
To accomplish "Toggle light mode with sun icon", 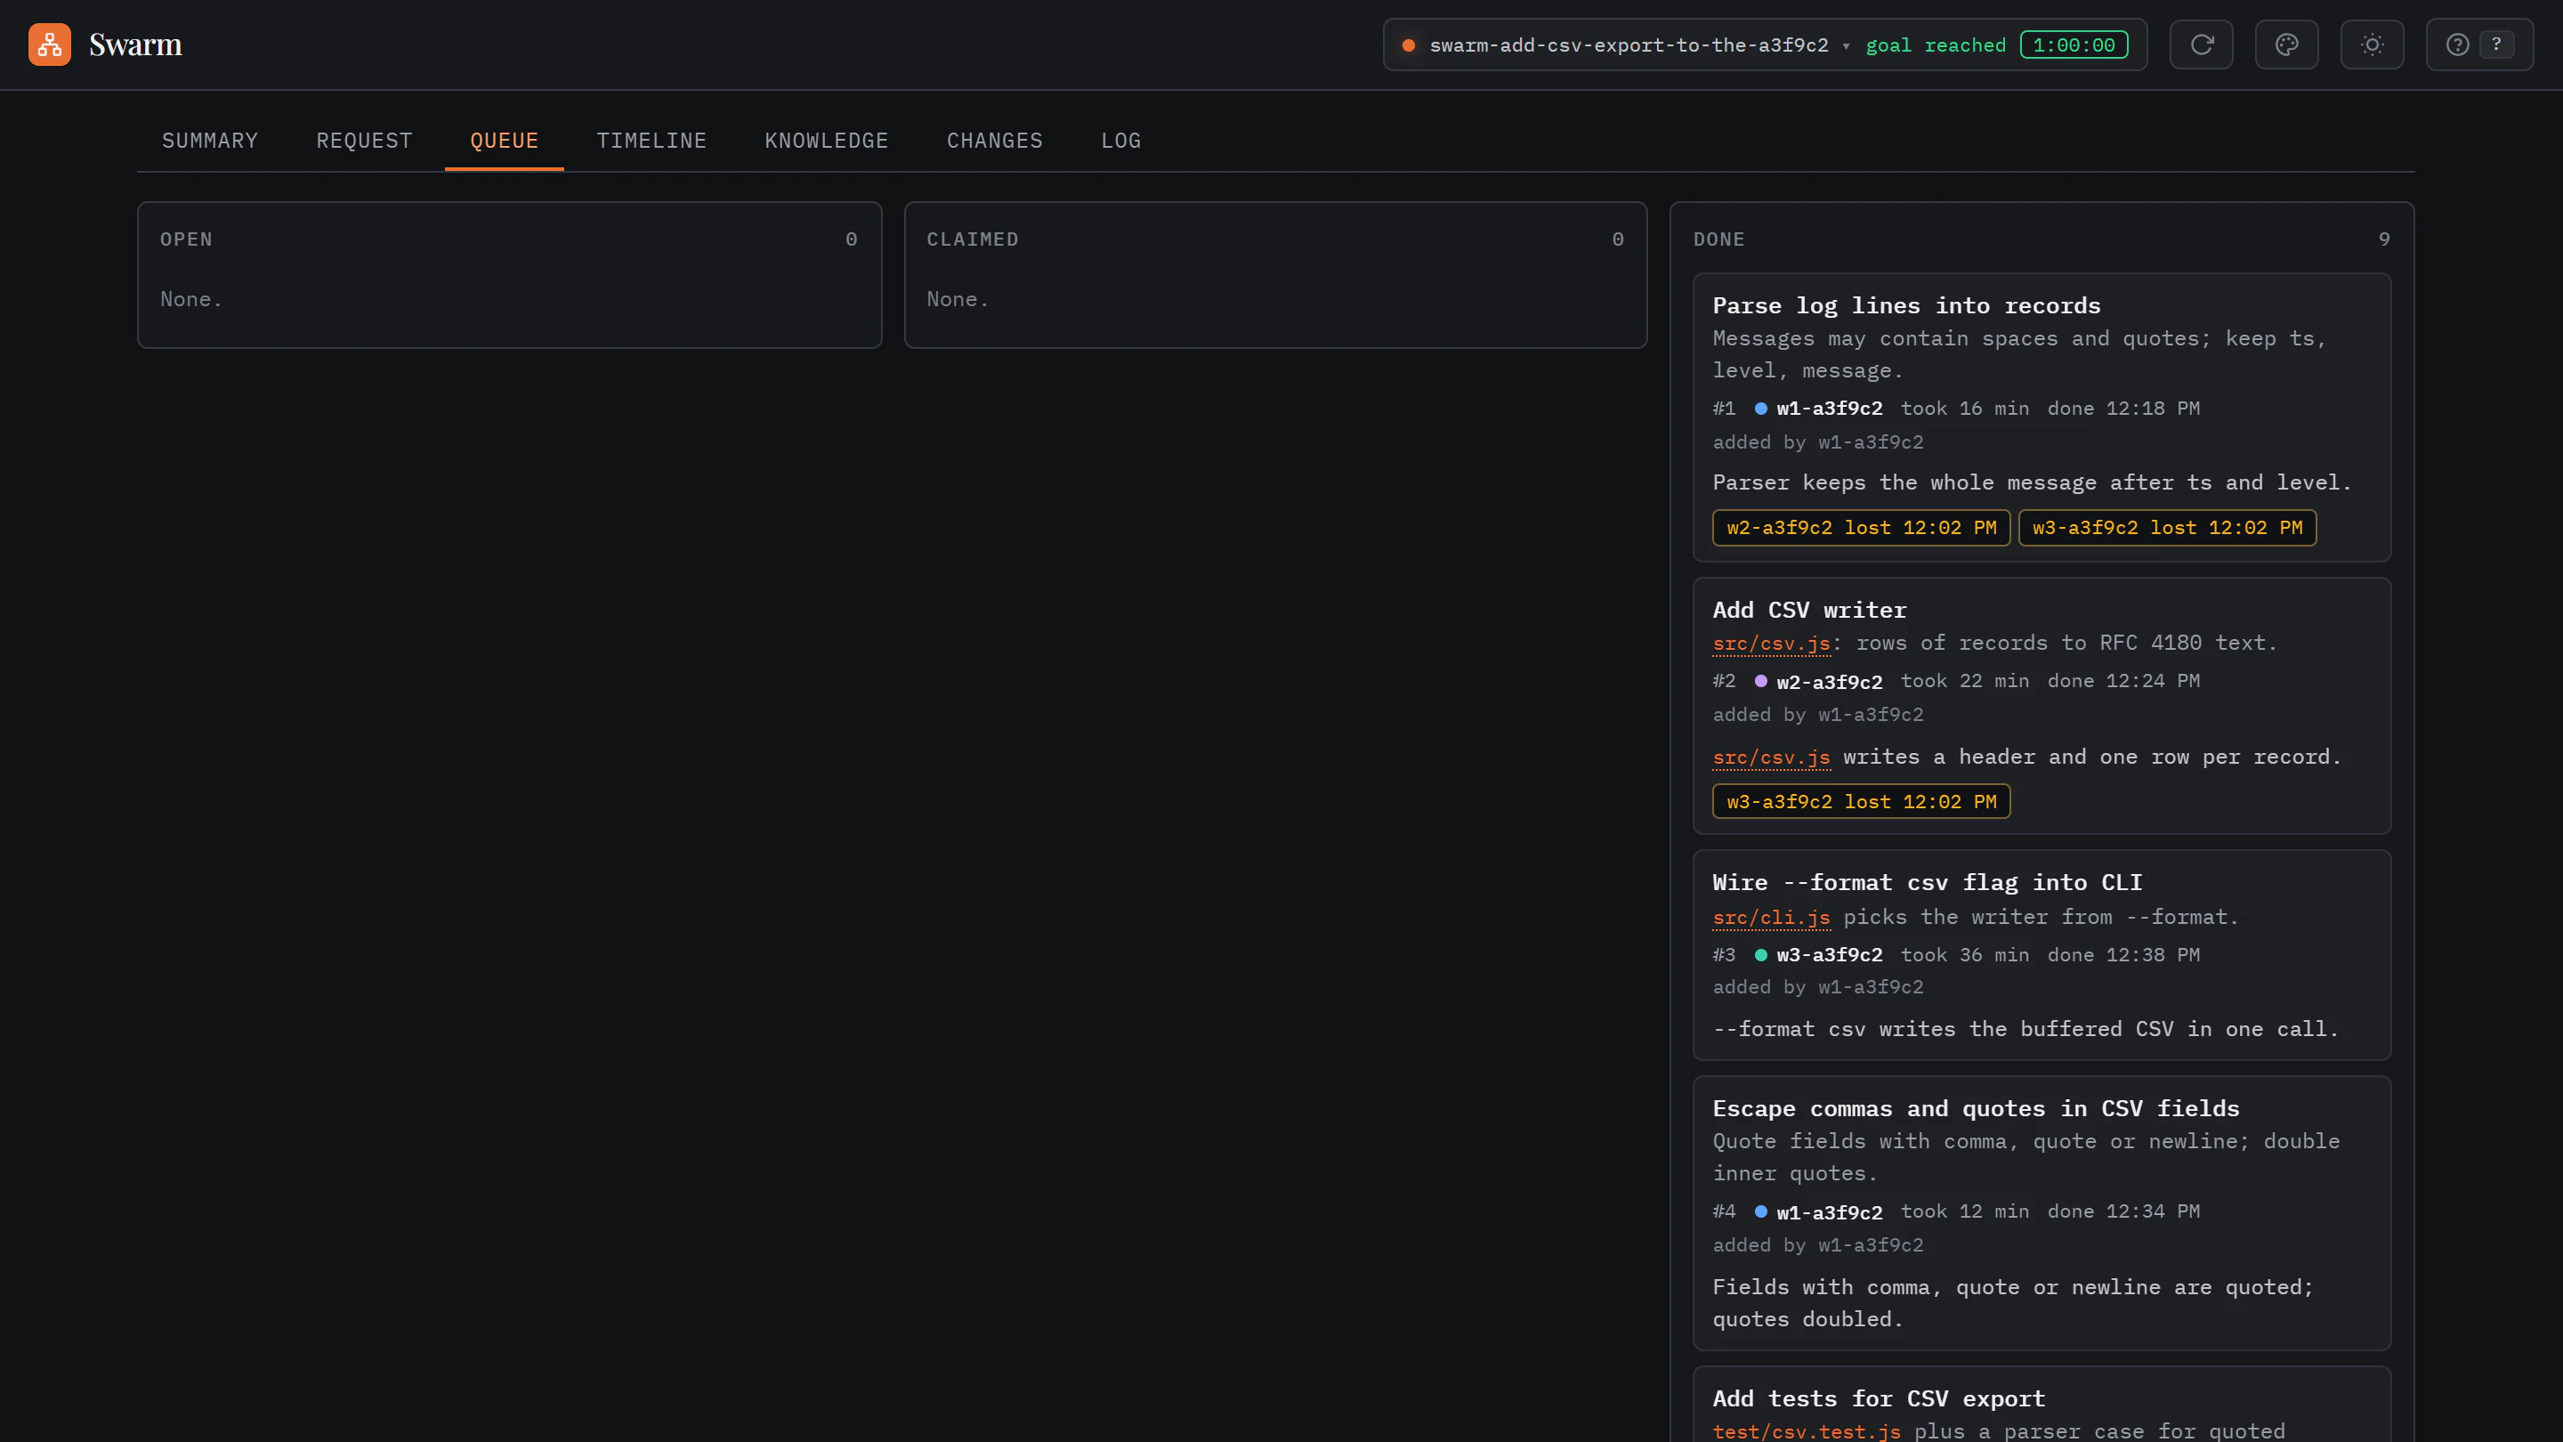I will coord(2372,45).
